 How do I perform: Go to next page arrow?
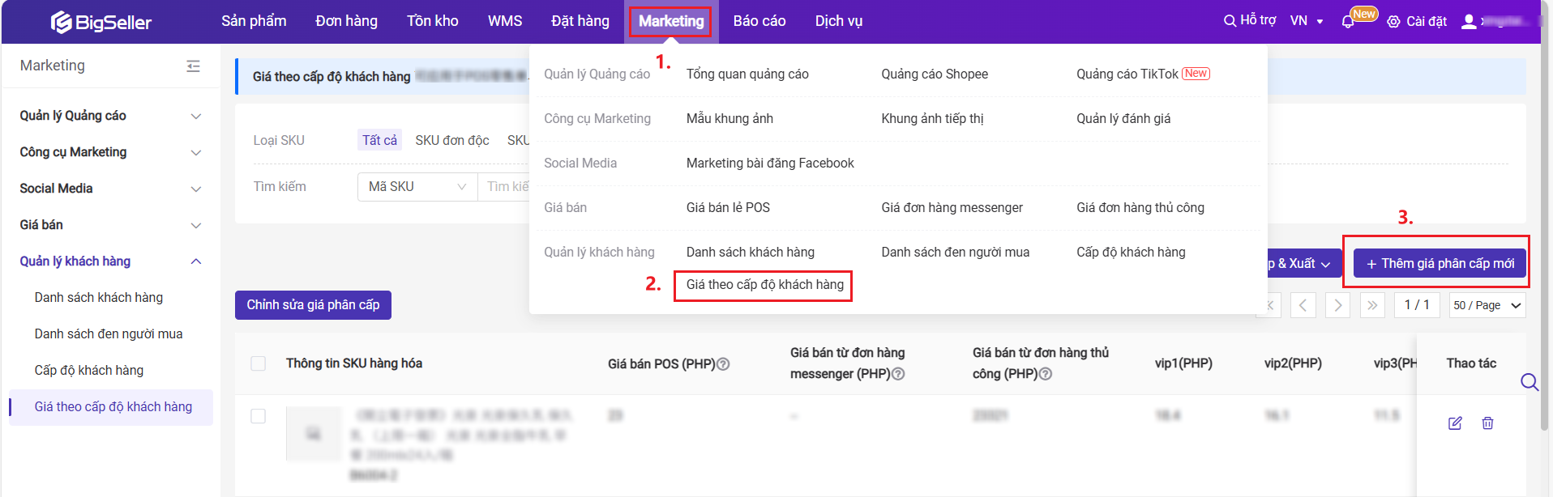[x=1337, y=305]
